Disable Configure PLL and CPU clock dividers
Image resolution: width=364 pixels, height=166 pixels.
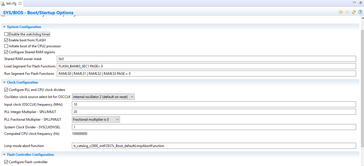tap(6, 89)
